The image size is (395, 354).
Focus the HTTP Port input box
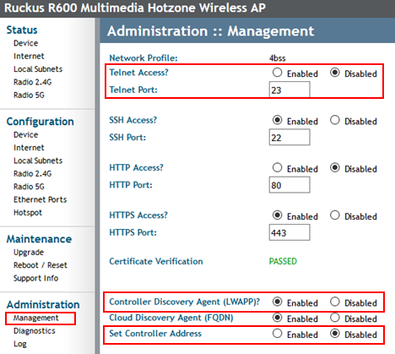289,185
